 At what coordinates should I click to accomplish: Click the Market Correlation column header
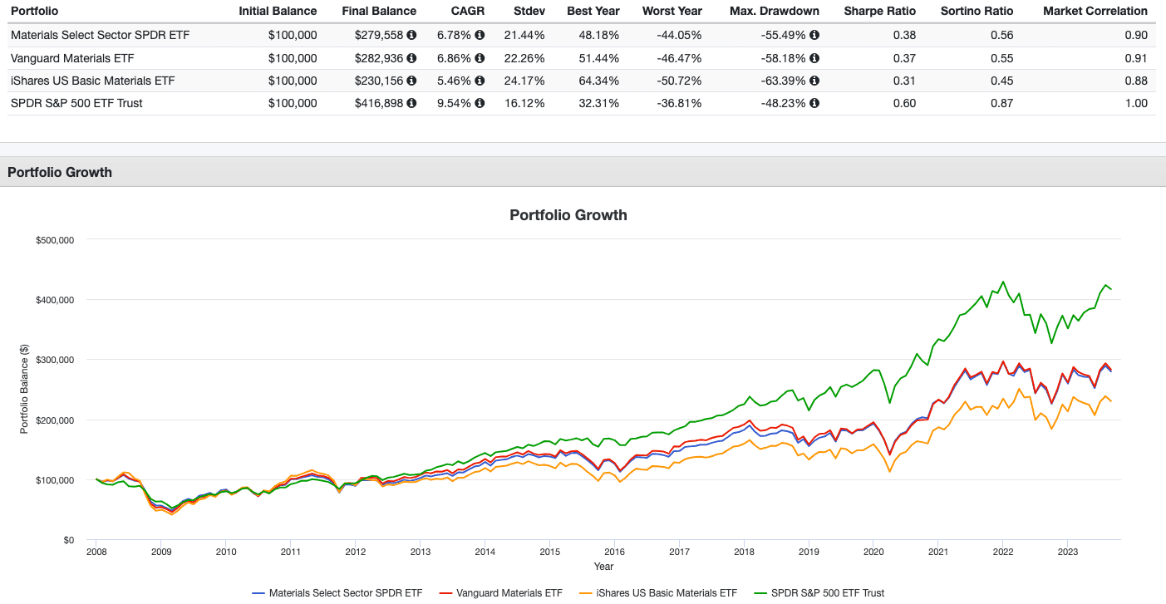pos(1094,12)
